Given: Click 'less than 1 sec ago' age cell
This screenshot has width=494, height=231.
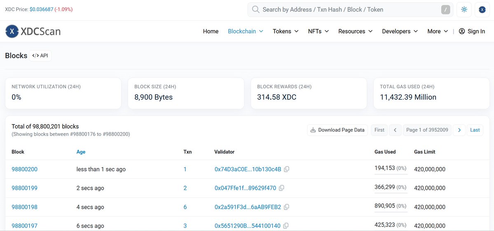Looking at the screenshot, I should [101, 169].
